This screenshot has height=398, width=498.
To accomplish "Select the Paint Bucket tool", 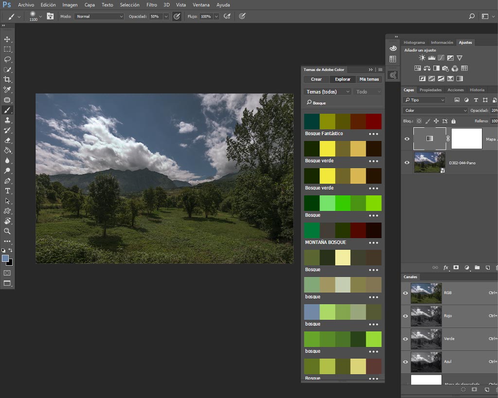I will point(7,151).
